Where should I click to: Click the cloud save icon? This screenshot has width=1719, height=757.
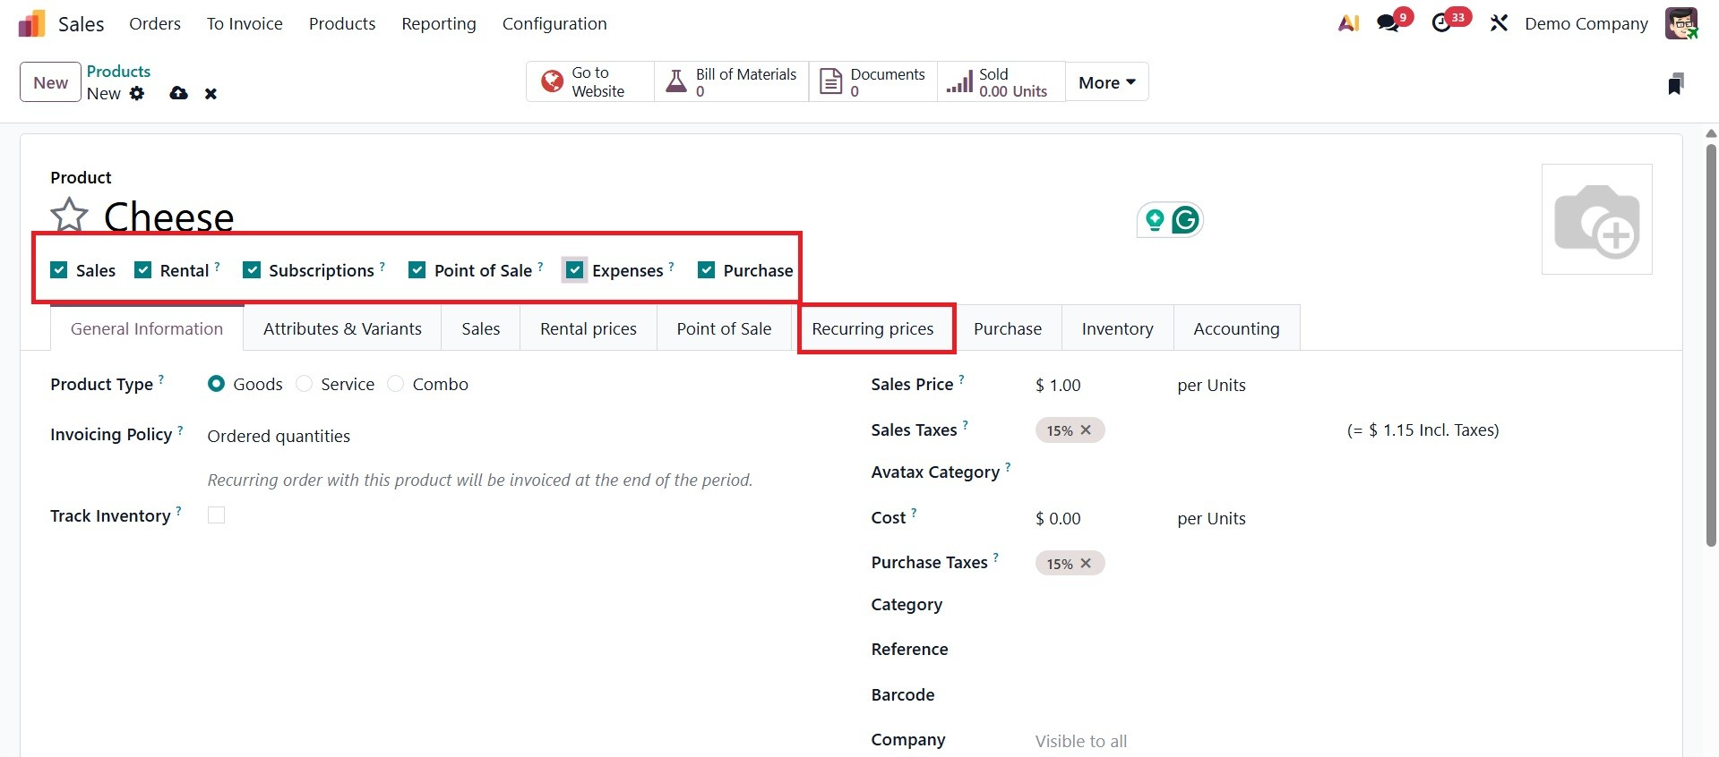point(179,93)
